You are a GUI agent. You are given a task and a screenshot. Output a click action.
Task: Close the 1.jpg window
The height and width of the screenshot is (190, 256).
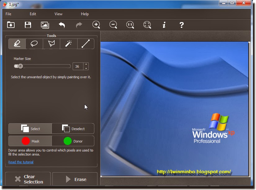[244, 3]
